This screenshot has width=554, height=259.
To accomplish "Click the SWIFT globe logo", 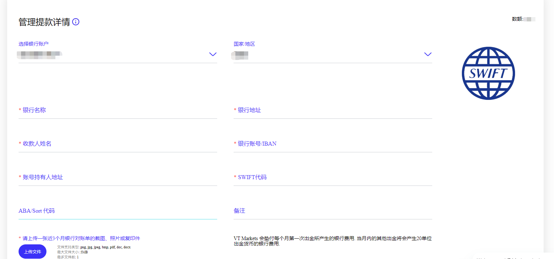I will (488, 73).
